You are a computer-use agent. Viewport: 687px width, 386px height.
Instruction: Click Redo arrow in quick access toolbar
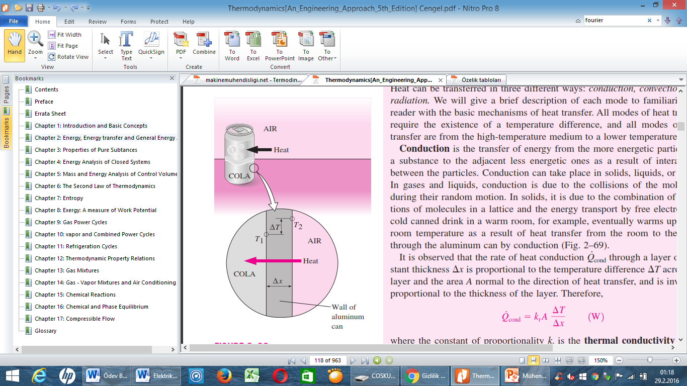coord(73,8)
